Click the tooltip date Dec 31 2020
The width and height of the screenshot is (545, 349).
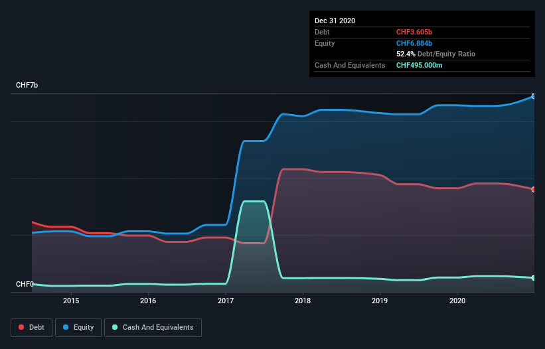click(335, 21)
